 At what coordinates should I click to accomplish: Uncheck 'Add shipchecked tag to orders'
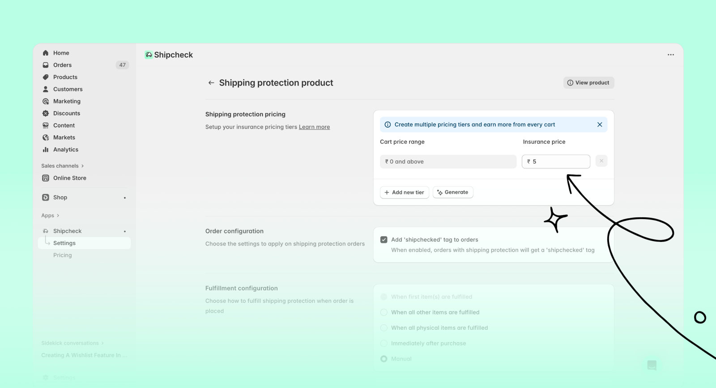click(384, 239)
